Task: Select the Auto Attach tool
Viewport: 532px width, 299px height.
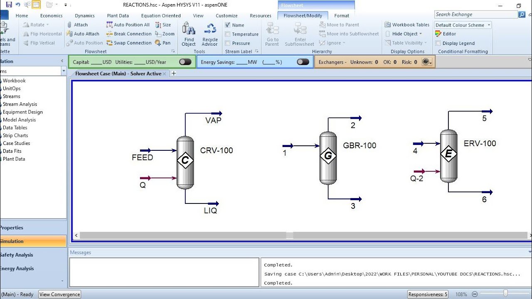Action: pyautogui.click(x=83, y=34)
